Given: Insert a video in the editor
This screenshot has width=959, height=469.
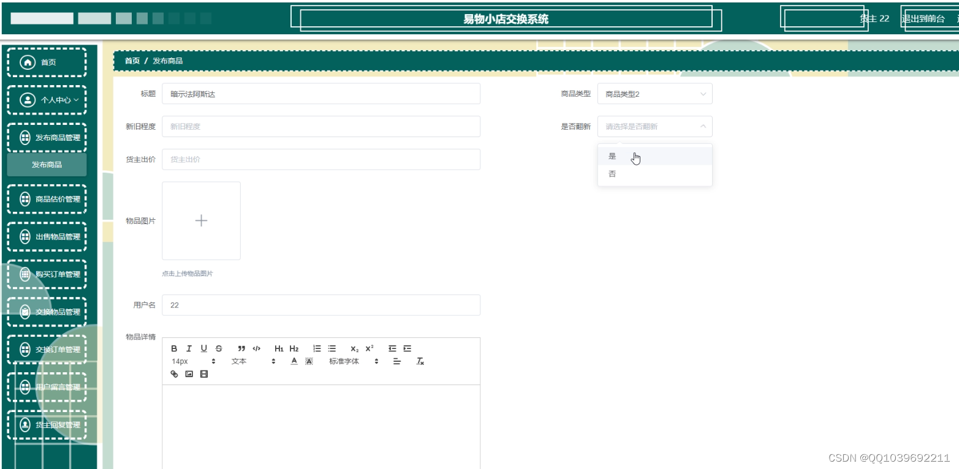Looking at the screenshot, I should [x=204, y=373].
